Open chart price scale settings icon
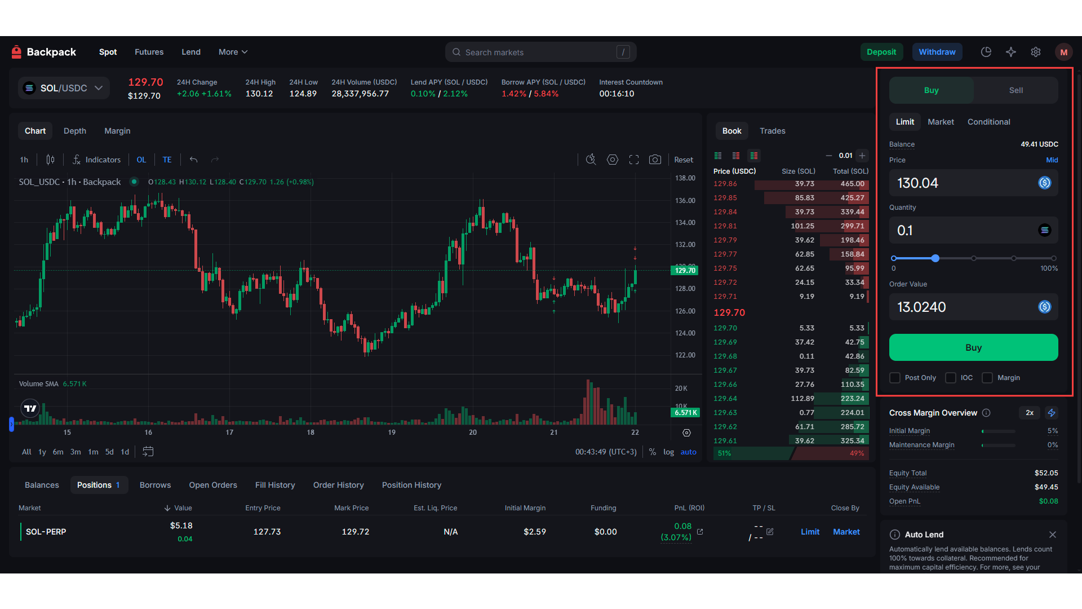The height and width of the screenshot is (609, 1082). pyautogui.click(x=686, y=433)
